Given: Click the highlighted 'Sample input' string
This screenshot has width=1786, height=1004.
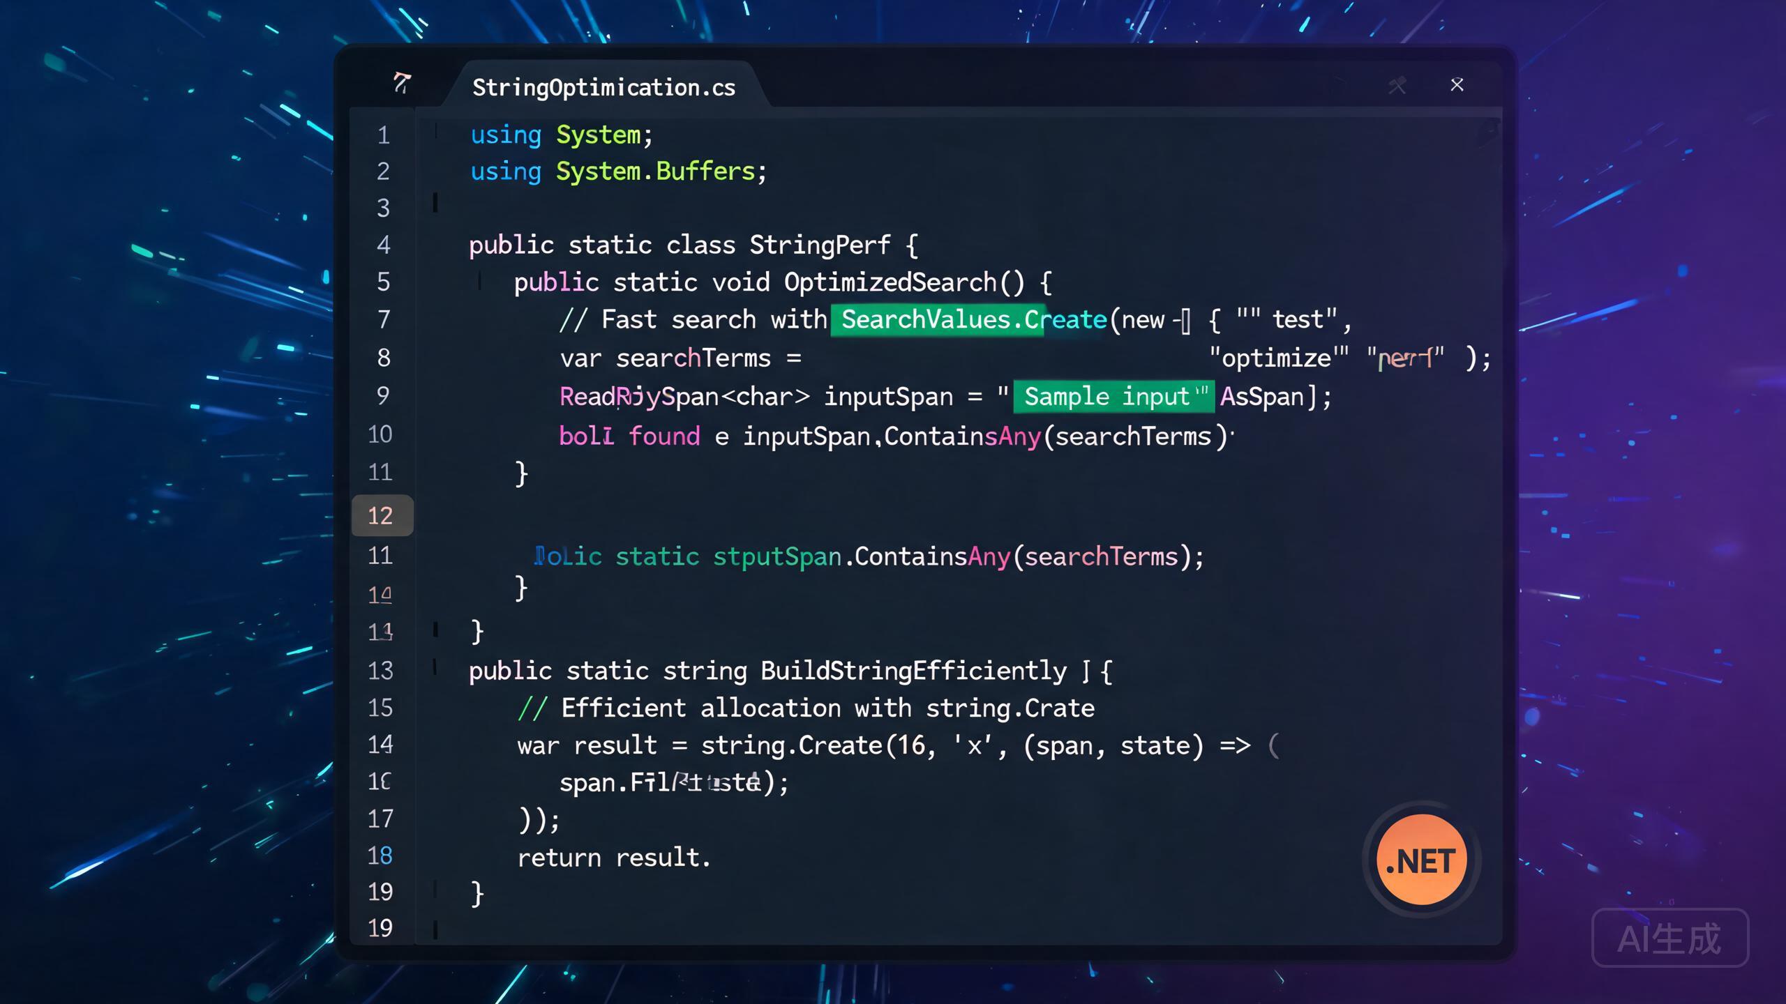Looking at the screenshot, I should (1113, 397).
